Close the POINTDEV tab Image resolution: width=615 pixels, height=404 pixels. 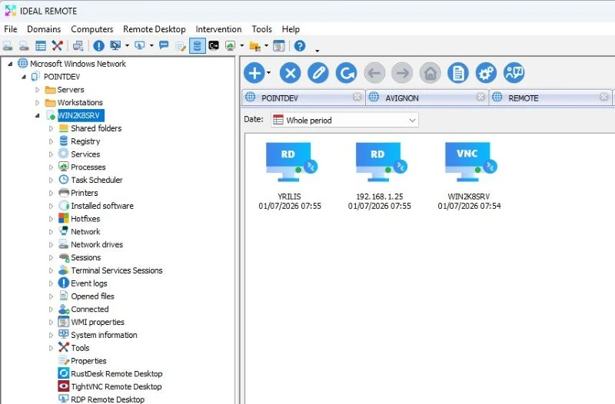(357, 98)
